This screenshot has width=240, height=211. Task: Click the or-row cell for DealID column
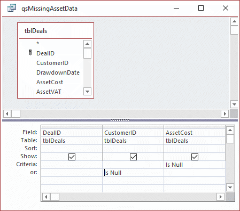click(72, 173)
